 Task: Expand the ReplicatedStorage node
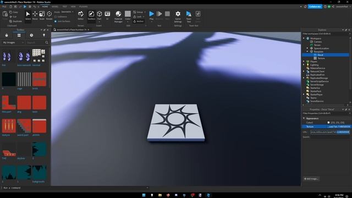(x=304, y=78)
